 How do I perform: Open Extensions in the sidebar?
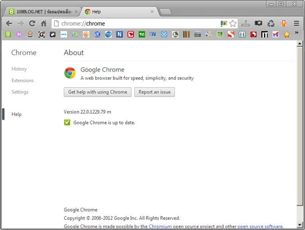tap(23, 81)
